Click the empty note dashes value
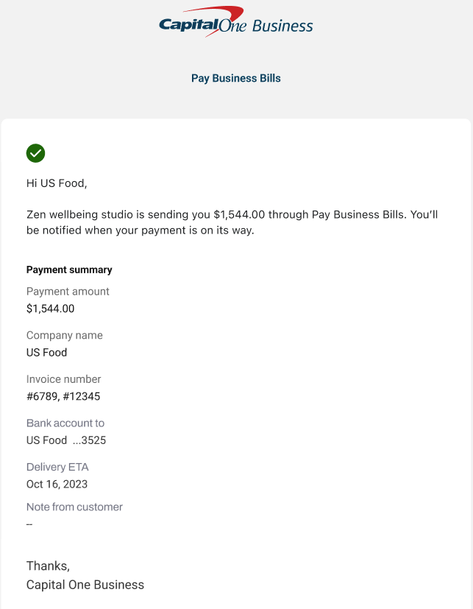The width and height of the screenshot is (473, 609). point(29,524)
